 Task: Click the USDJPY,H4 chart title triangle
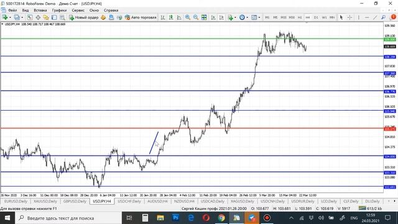[2, 24]
